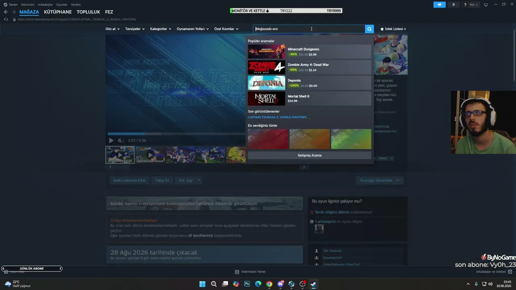516x290 pixels.
Task: Open the dil tercihlerinizi link
Action: pos(200,236)
